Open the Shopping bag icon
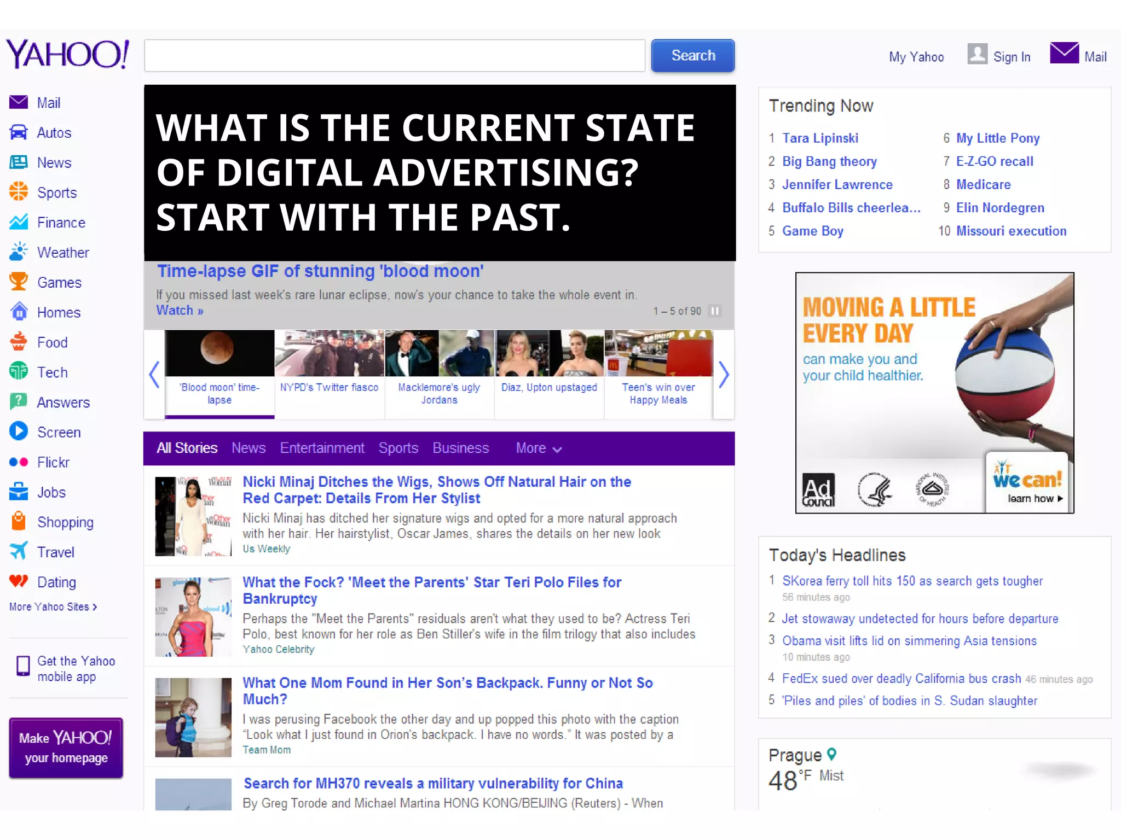Image resolution: width=1121 pixels, height=840 pixels. coord(19,521)
